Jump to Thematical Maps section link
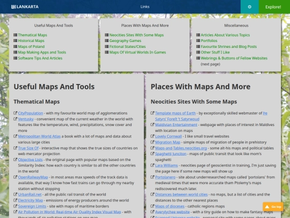 [x=33, y=35]
